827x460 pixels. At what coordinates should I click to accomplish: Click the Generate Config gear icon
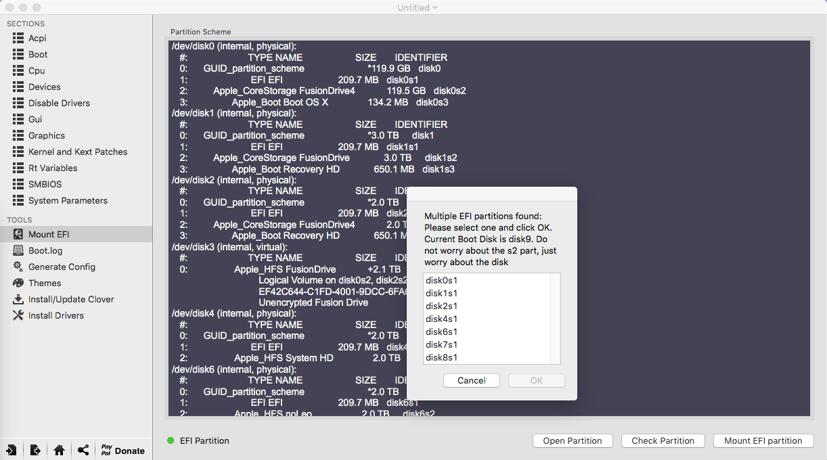pos(18,267)
